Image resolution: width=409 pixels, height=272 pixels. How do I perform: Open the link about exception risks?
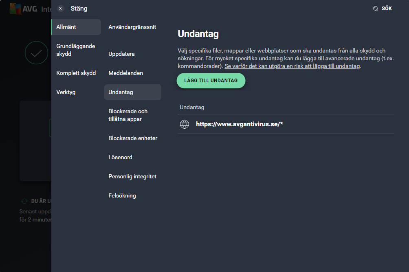(x=292, y=66)
